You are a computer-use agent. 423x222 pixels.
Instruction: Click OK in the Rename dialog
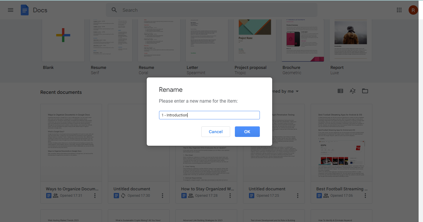[x=247, y=132]
